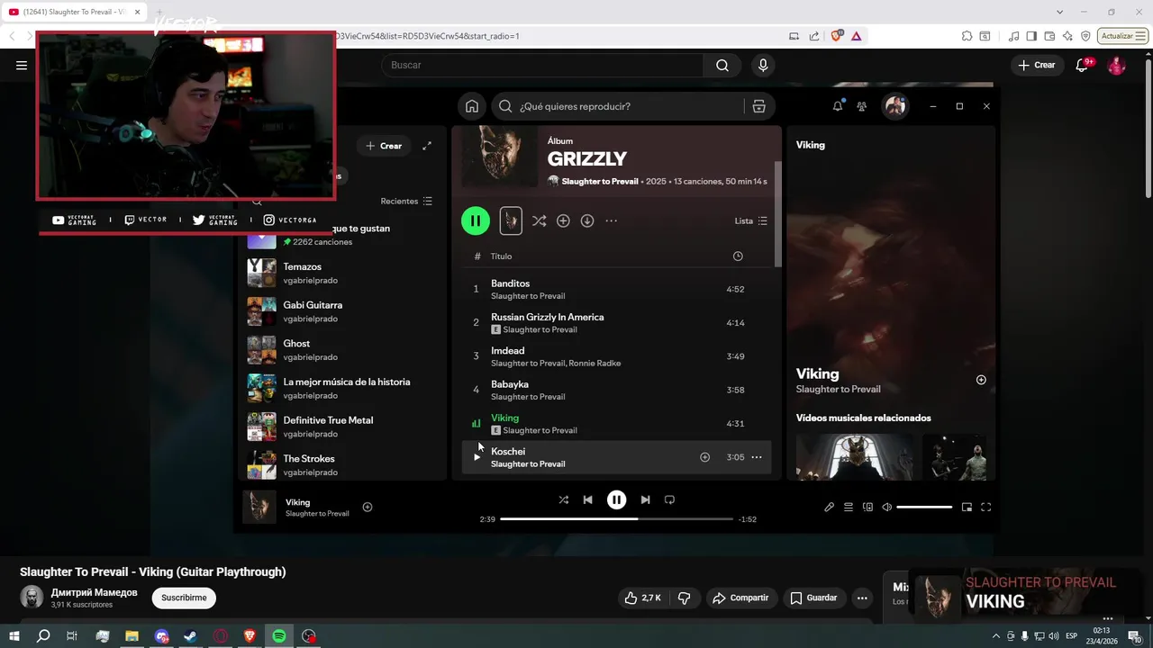Image resolution: width=1153 pixels, height=648 pixels.
Task: Open more options for Koschei track
Action: point(757,457)
